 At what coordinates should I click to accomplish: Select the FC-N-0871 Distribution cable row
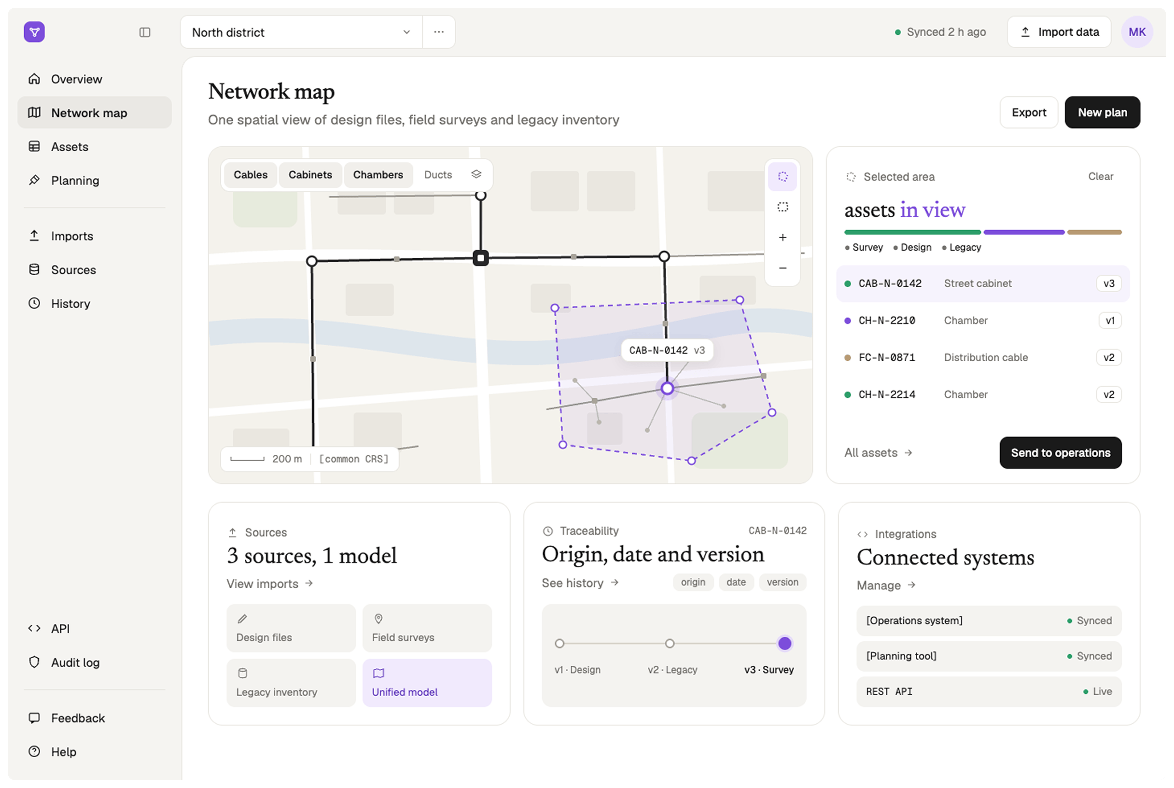pyautogui.click(x=983, y=358)
